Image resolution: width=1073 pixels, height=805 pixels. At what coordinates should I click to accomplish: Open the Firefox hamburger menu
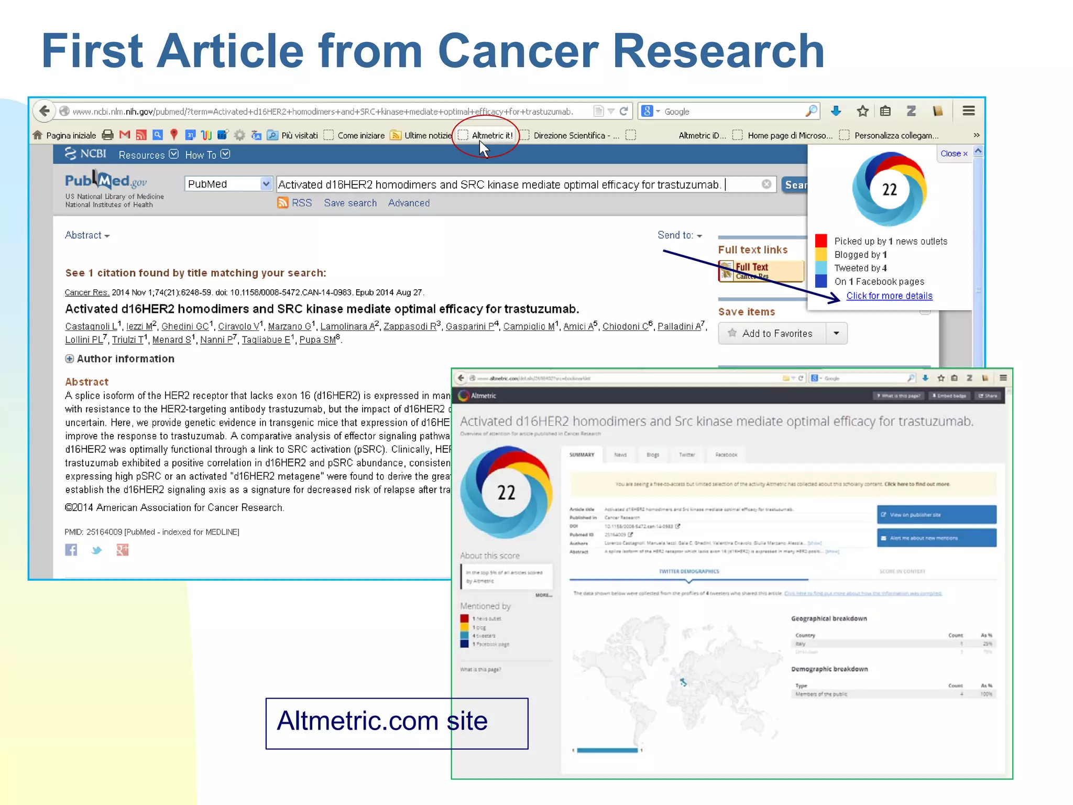(969, 111)
